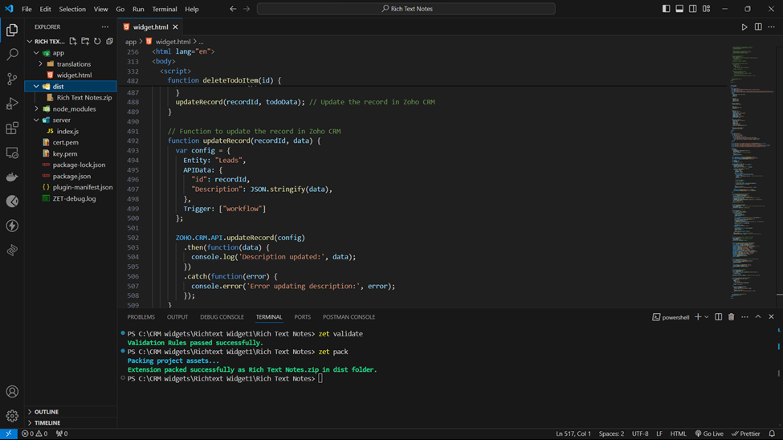The height and width of the screenshot is (440, 783).
Task: Switch to the DEBUG CONSOLE tab
Action: (x=222, y=317)
